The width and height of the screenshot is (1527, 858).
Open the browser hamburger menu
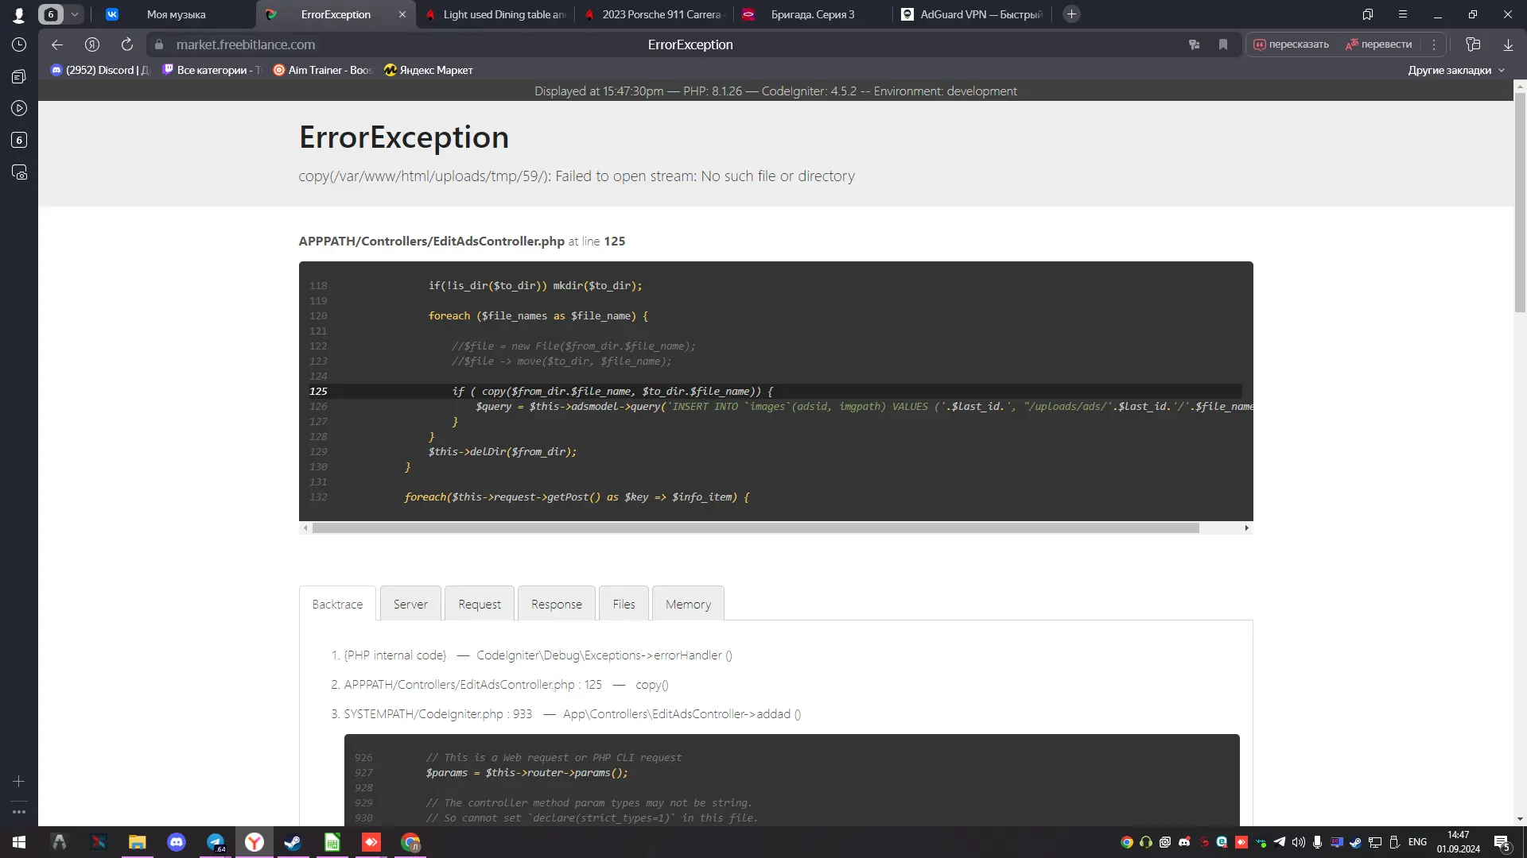coord(1403,14)
